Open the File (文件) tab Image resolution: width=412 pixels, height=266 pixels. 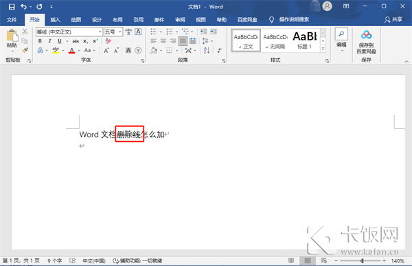(12, 20)
